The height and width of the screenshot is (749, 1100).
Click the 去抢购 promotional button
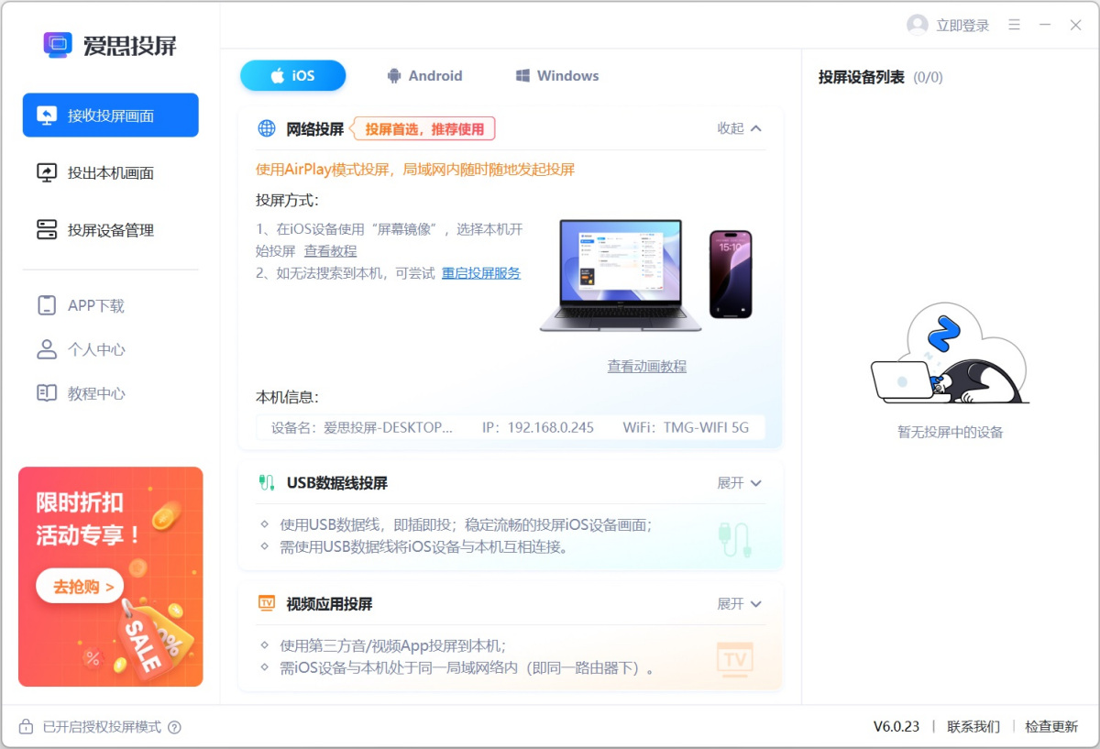pyautogui.click(x=79, y=586)
